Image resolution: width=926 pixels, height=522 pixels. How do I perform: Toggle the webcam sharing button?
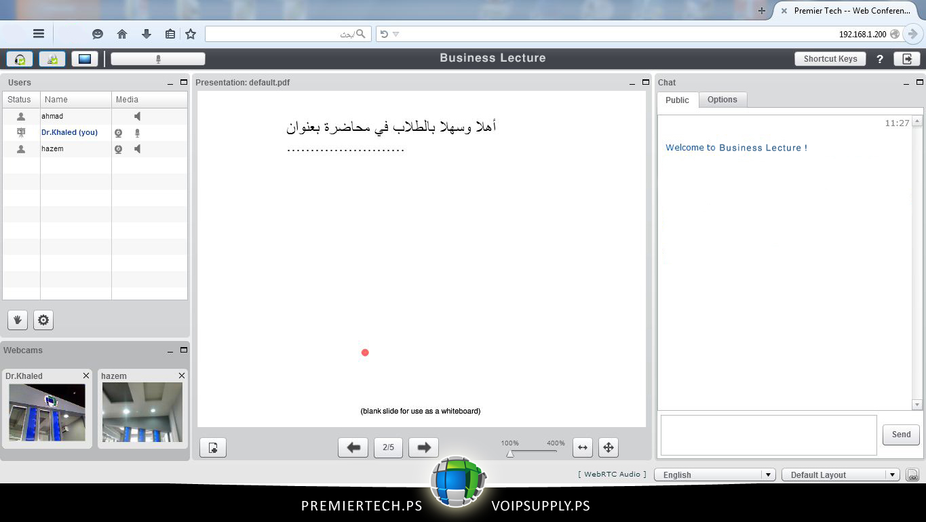coord(52,59)
